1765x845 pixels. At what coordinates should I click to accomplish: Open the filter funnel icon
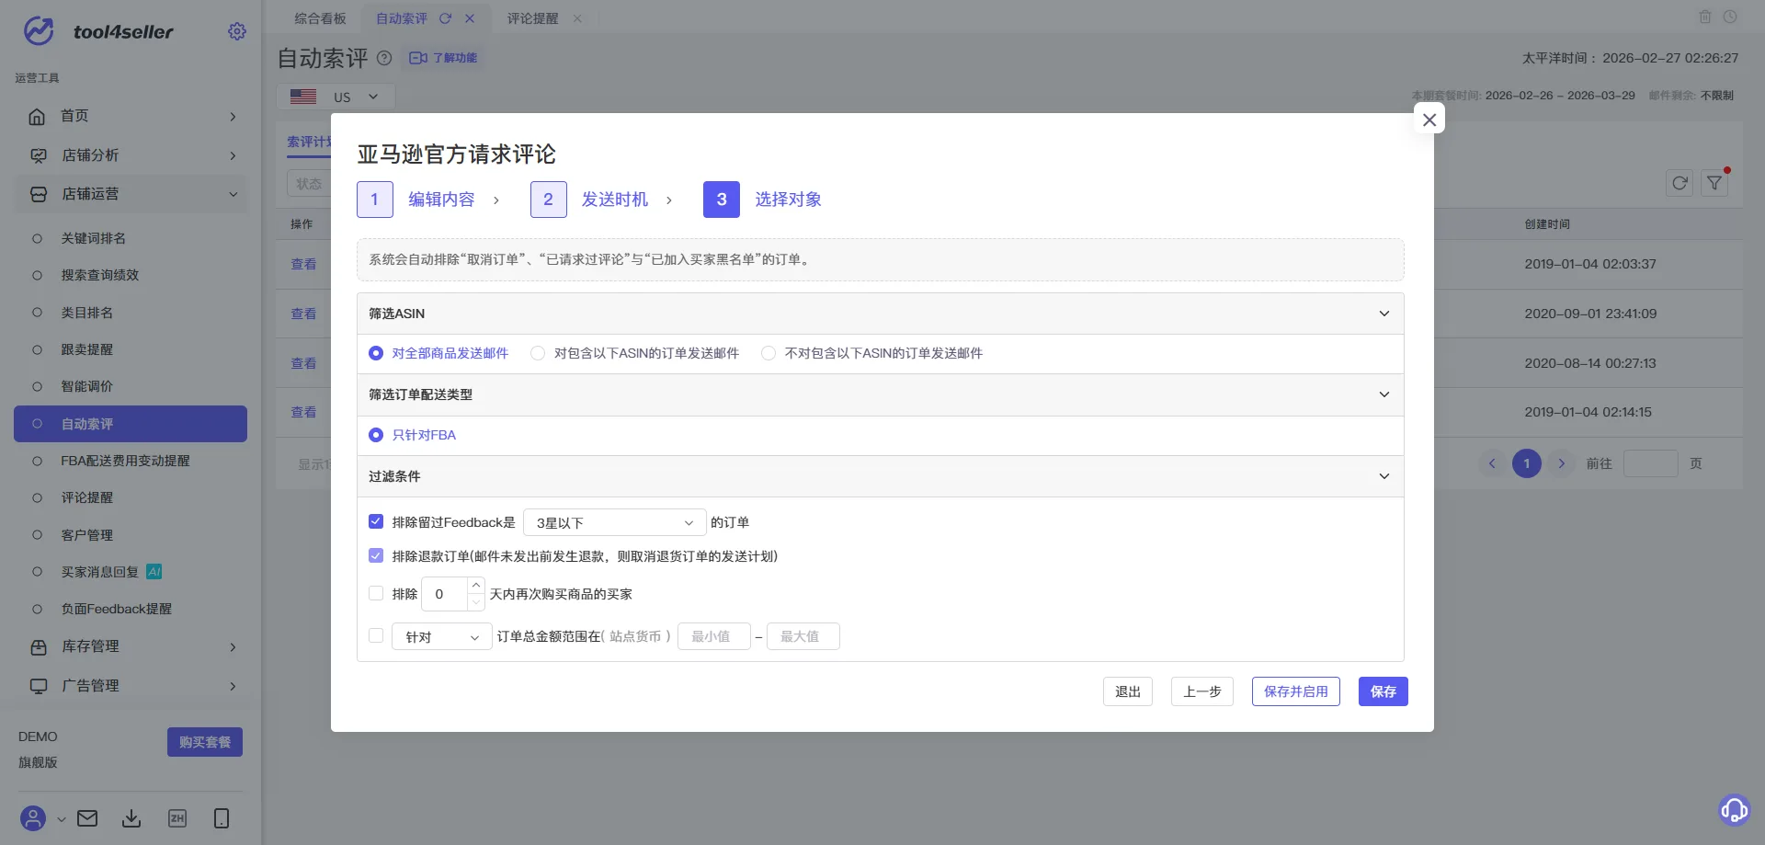pyautogui.click(x=1714, y=183)
